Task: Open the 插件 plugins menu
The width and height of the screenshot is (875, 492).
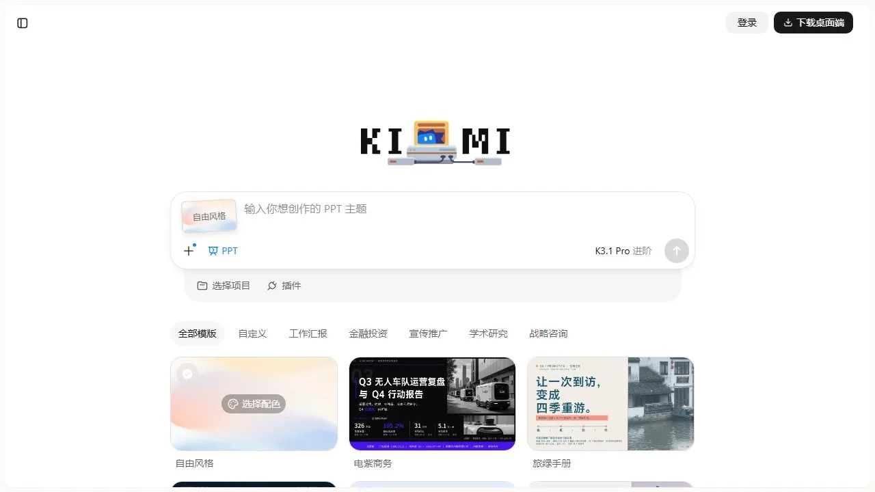Action: pos(284,286)
